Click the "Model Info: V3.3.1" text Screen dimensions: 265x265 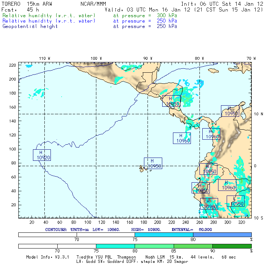[48, 257]
